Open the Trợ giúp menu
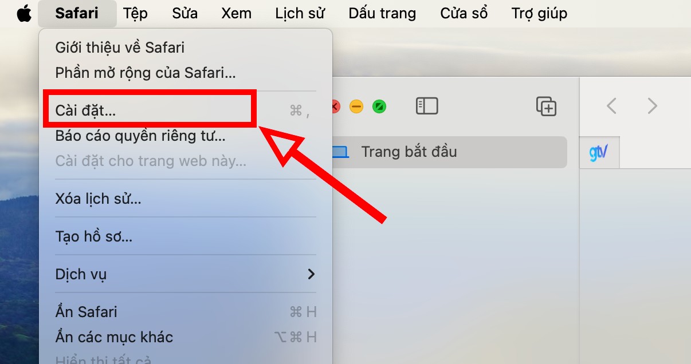 click(539, 13)
